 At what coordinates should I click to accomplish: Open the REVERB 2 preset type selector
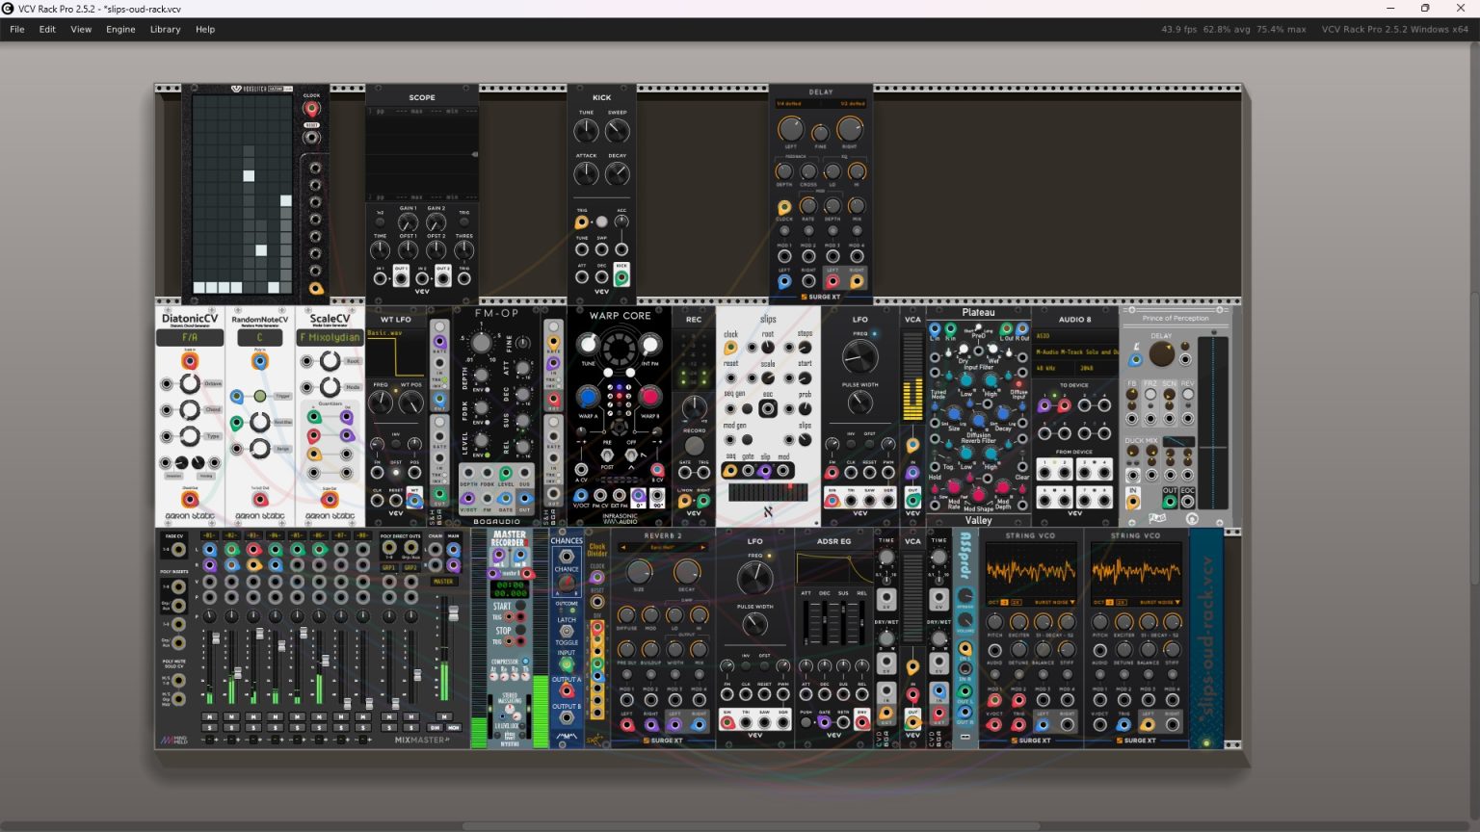663,547
